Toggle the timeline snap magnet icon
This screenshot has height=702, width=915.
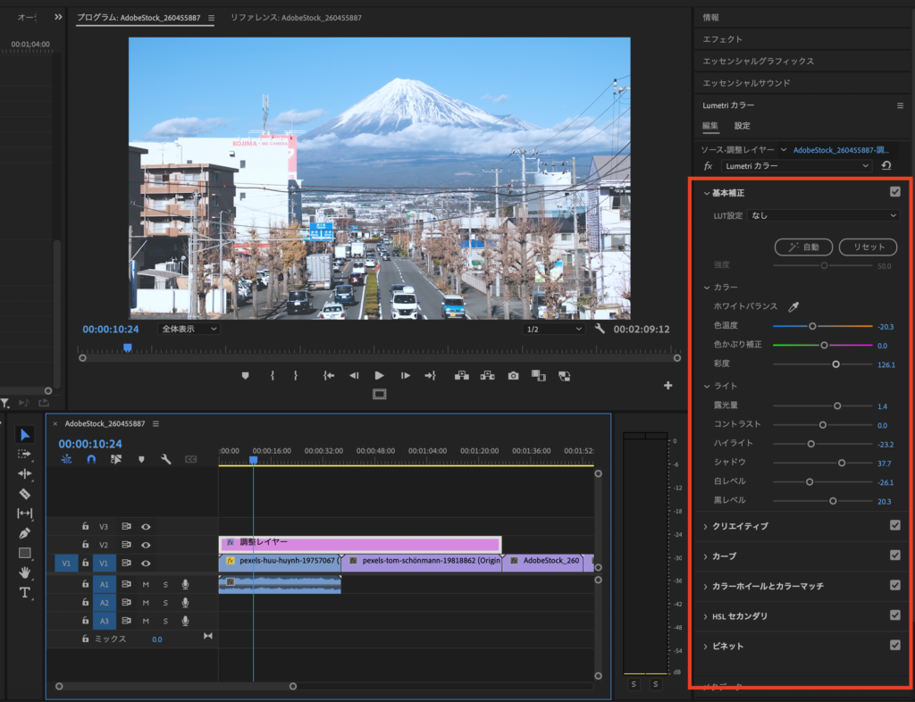click(x=91, y=459)
